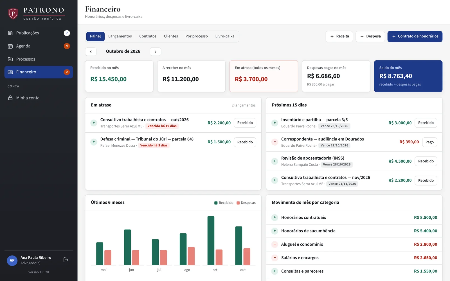Screen dimensions: 450x281
Task: Click the AP user avatar
Action: coord(12,260)
